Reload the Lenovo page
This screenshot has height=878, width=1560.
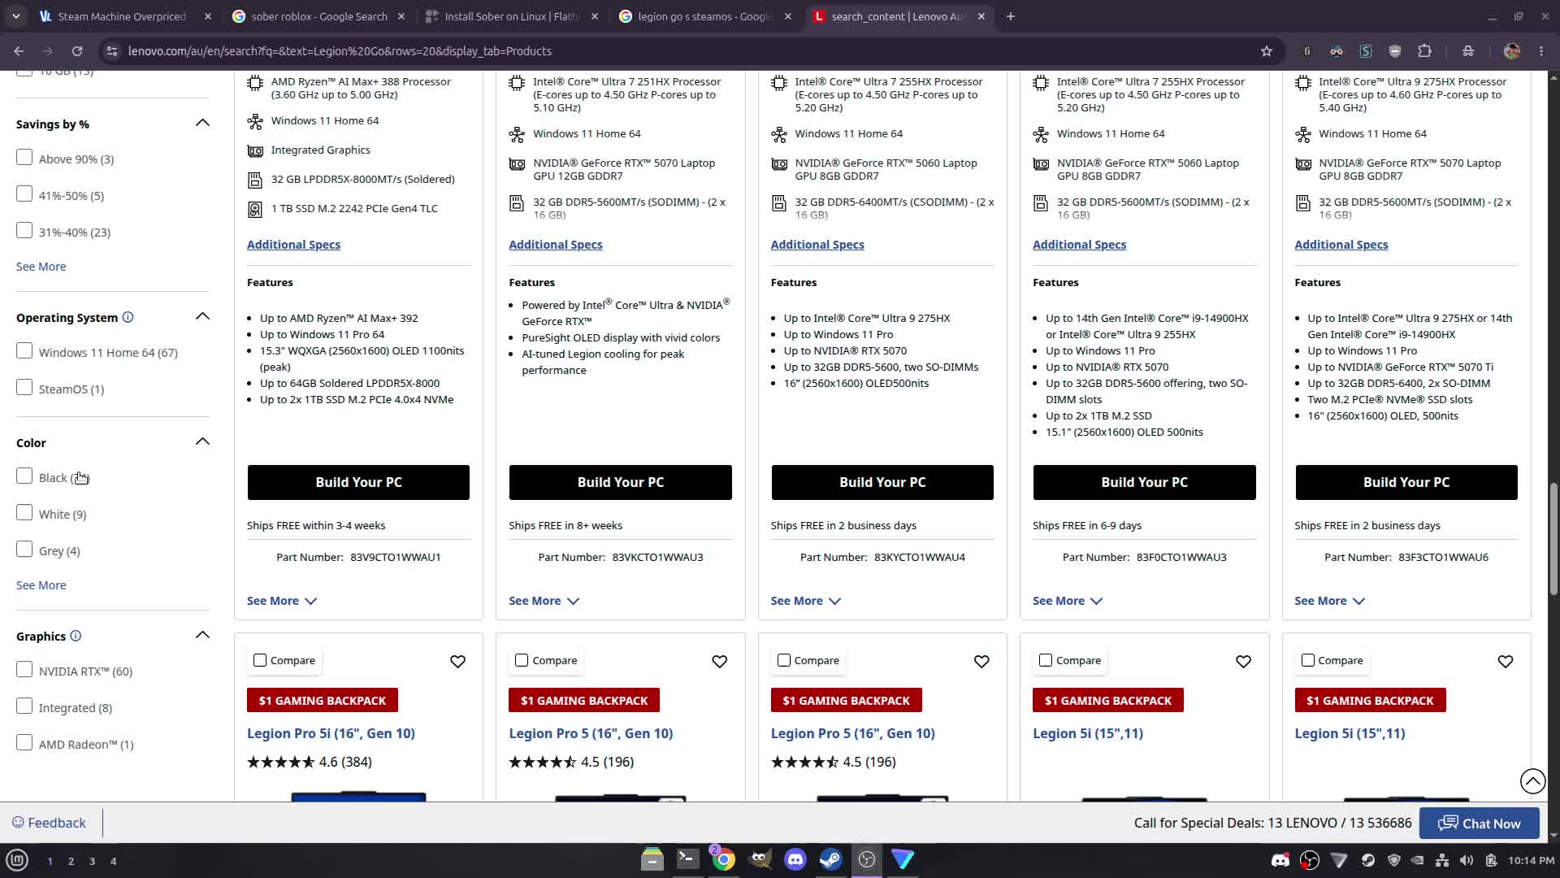pos(77,51)
